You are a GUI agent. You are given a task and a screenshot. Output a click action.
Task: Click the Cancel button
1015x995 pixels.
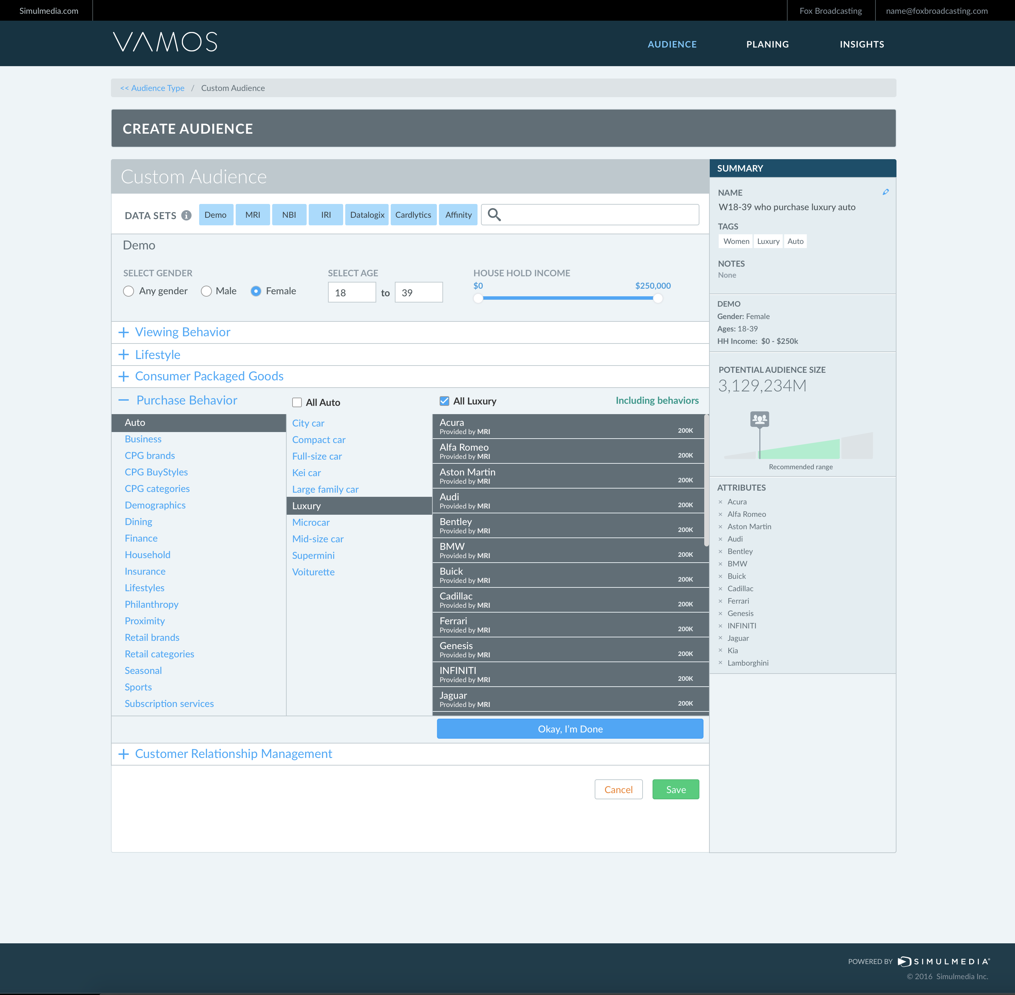click(618, 790)
